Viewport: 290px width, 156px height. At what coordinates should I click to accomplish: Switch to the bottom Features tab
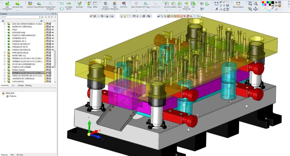click(x=4, y=155)
